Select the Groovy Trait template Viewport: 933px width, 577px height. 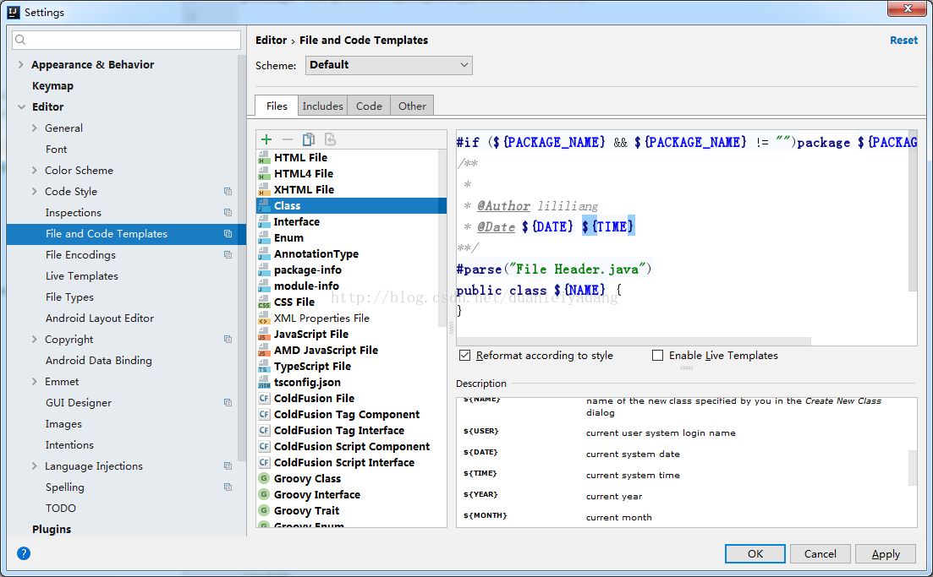pyautogui.click(x=306, y=510)
